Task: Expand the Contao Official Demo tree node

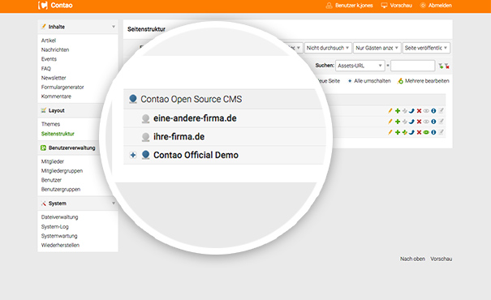Action: pos(133,155)
